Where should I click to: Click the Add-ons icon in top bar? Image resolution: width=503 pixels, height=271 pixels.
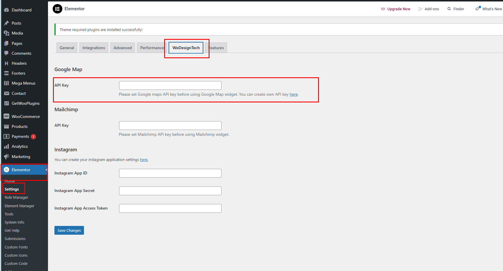420,9
